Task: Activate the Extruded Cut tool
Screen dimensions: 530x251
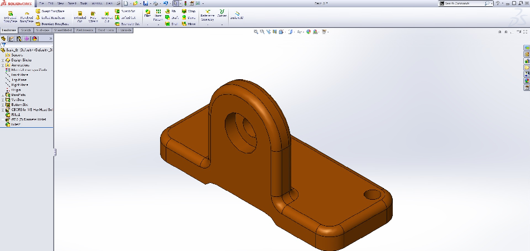Action: pos(80,15)
